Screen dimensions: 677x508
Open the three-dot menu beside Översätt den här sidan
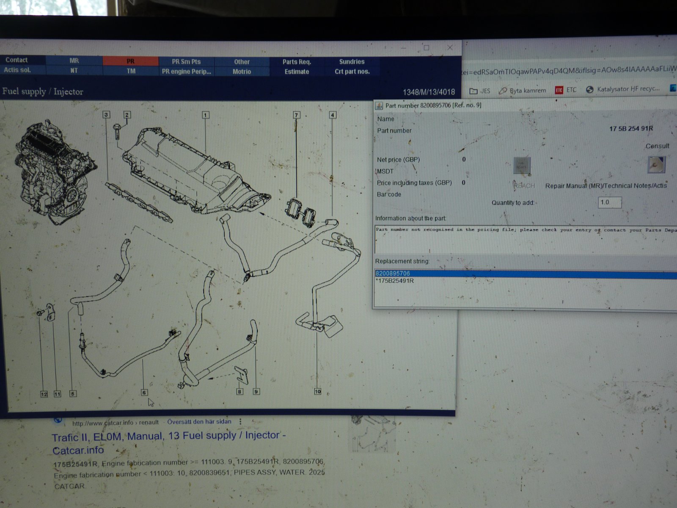240,422
